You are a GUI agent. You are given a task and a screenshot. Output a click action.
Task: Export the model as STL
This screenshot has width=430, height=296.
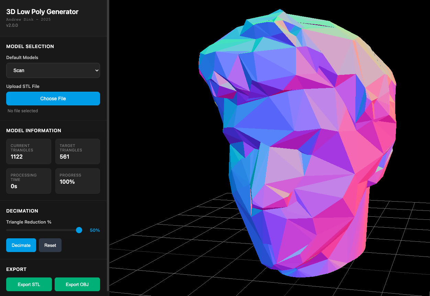[29, 284]
